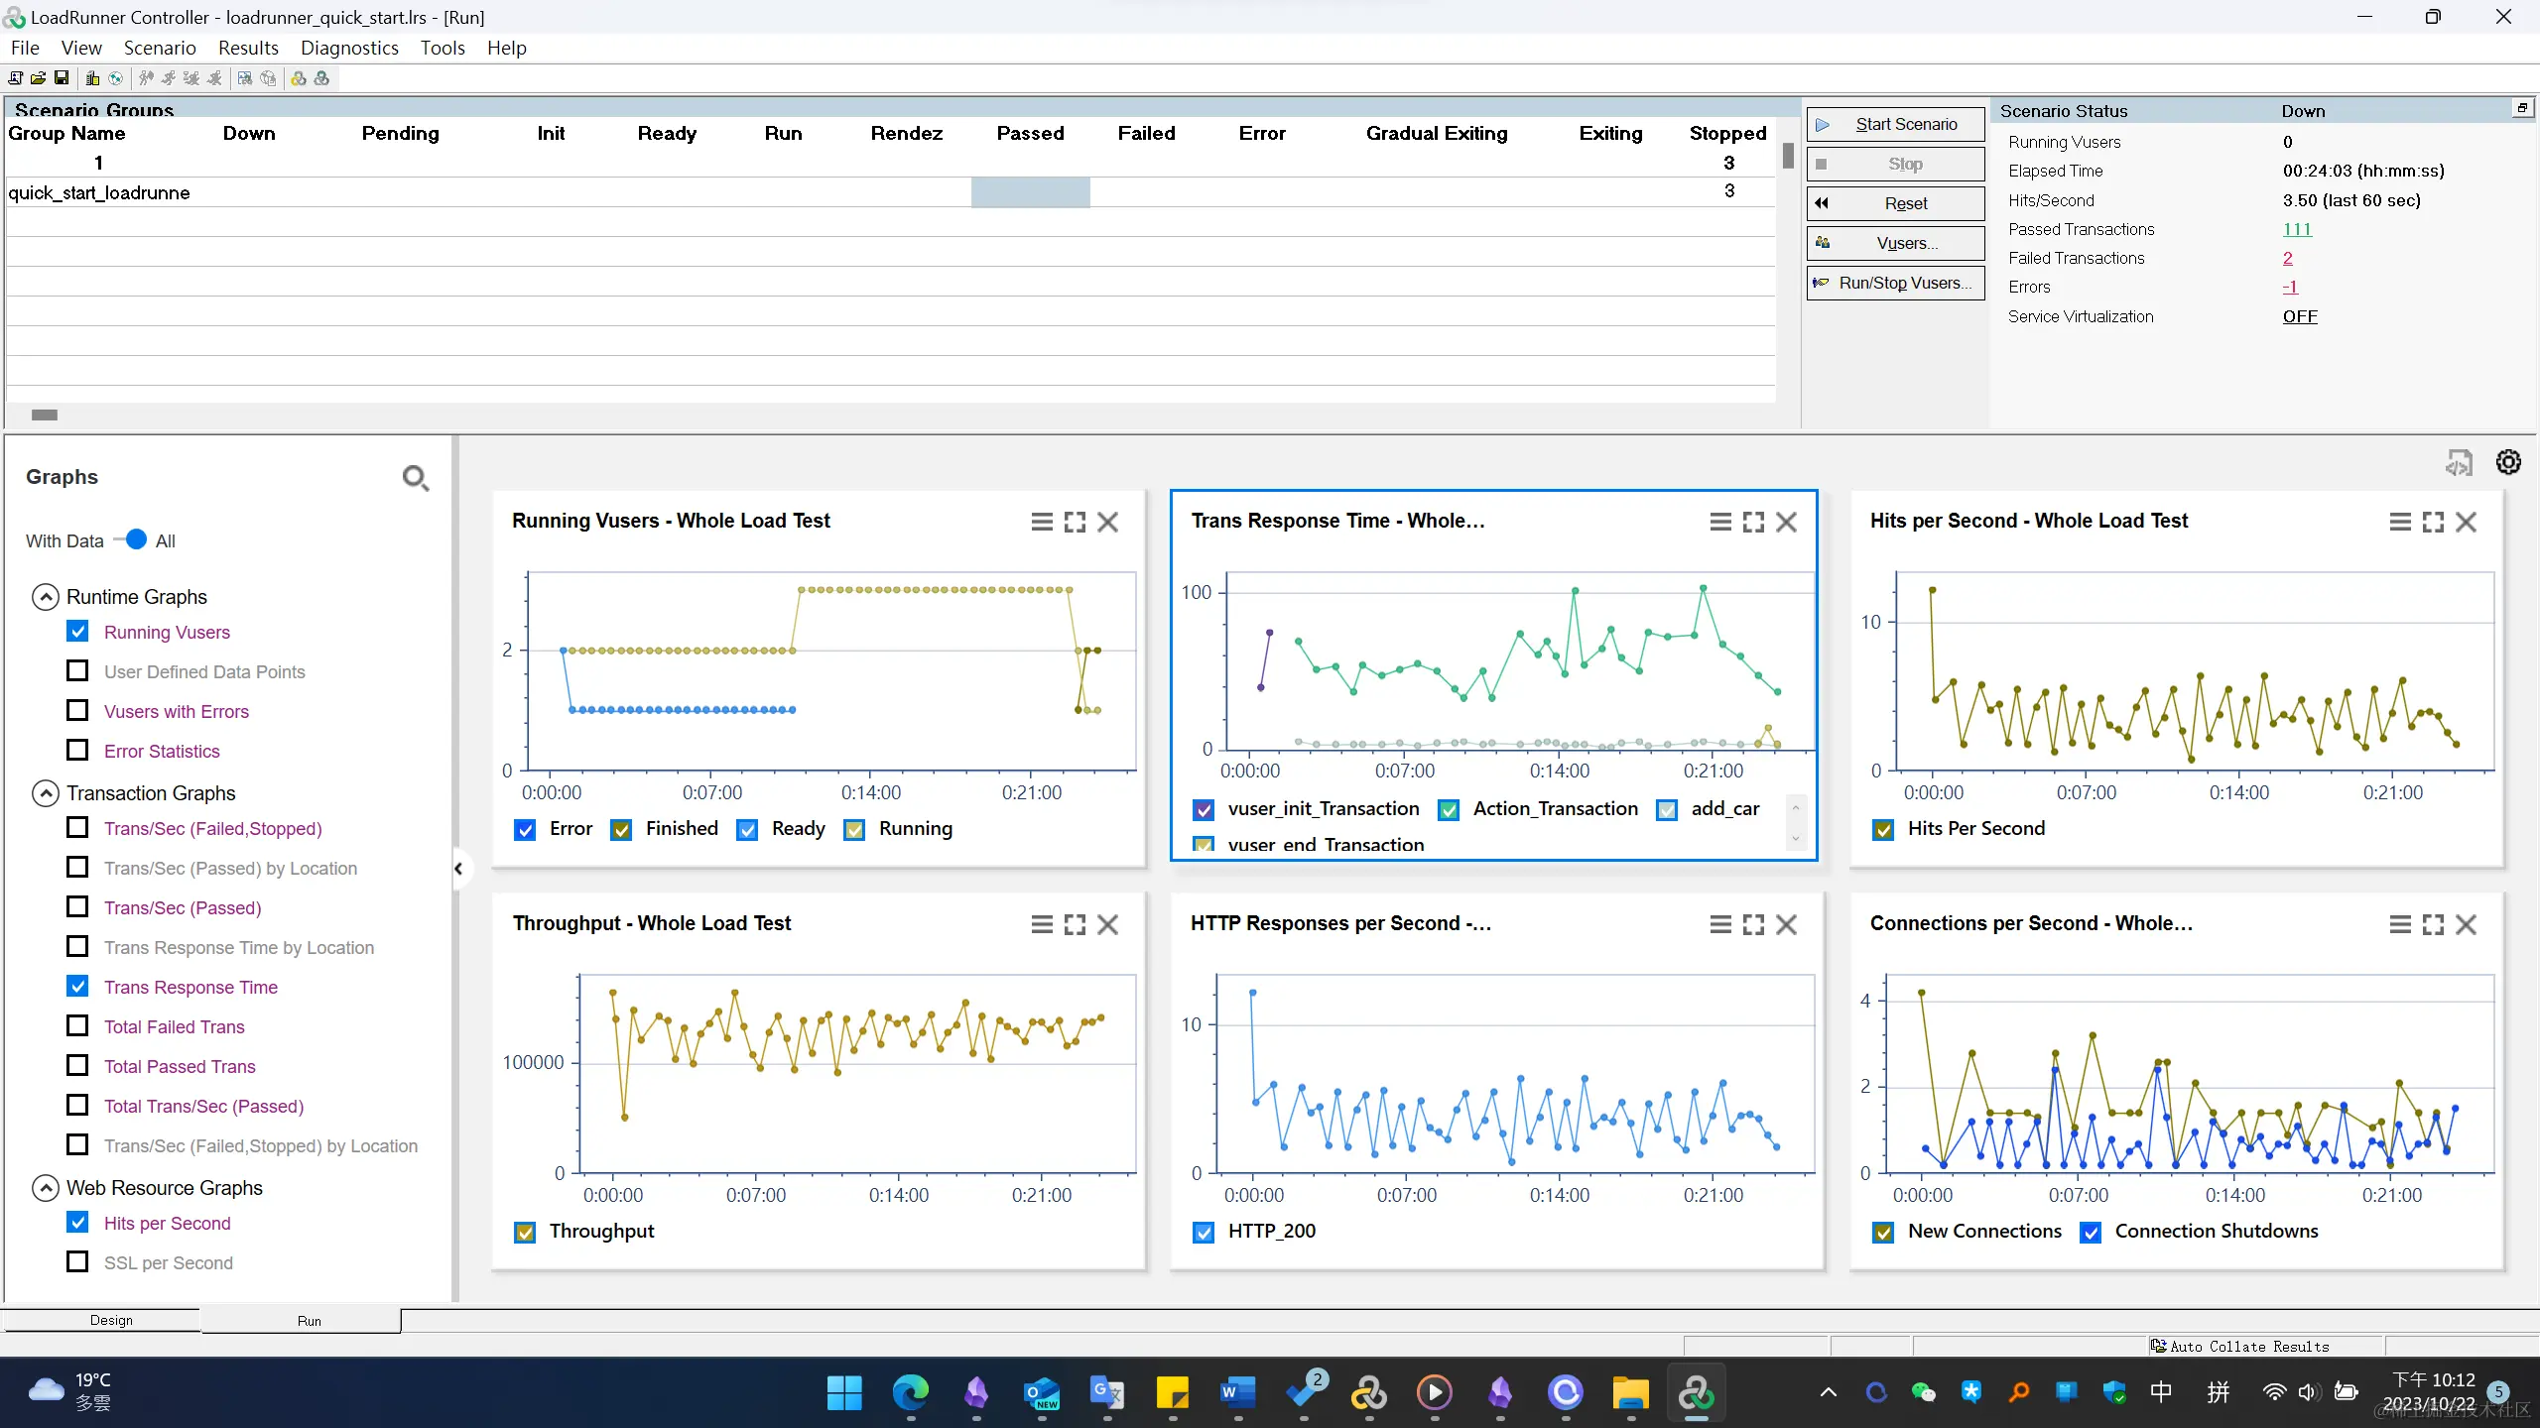Close the HTTP Responses per Second graph
Viewport: 2540px width, 1428px height.
point(1787,924)
